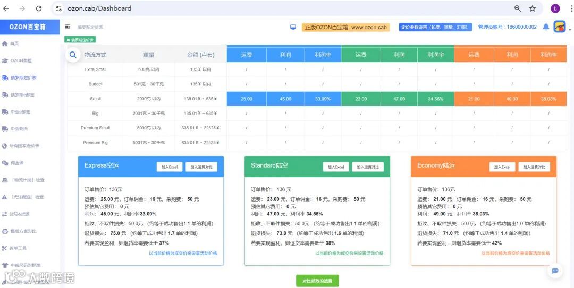Click the site info icon in address bar

tap(58, 8)
